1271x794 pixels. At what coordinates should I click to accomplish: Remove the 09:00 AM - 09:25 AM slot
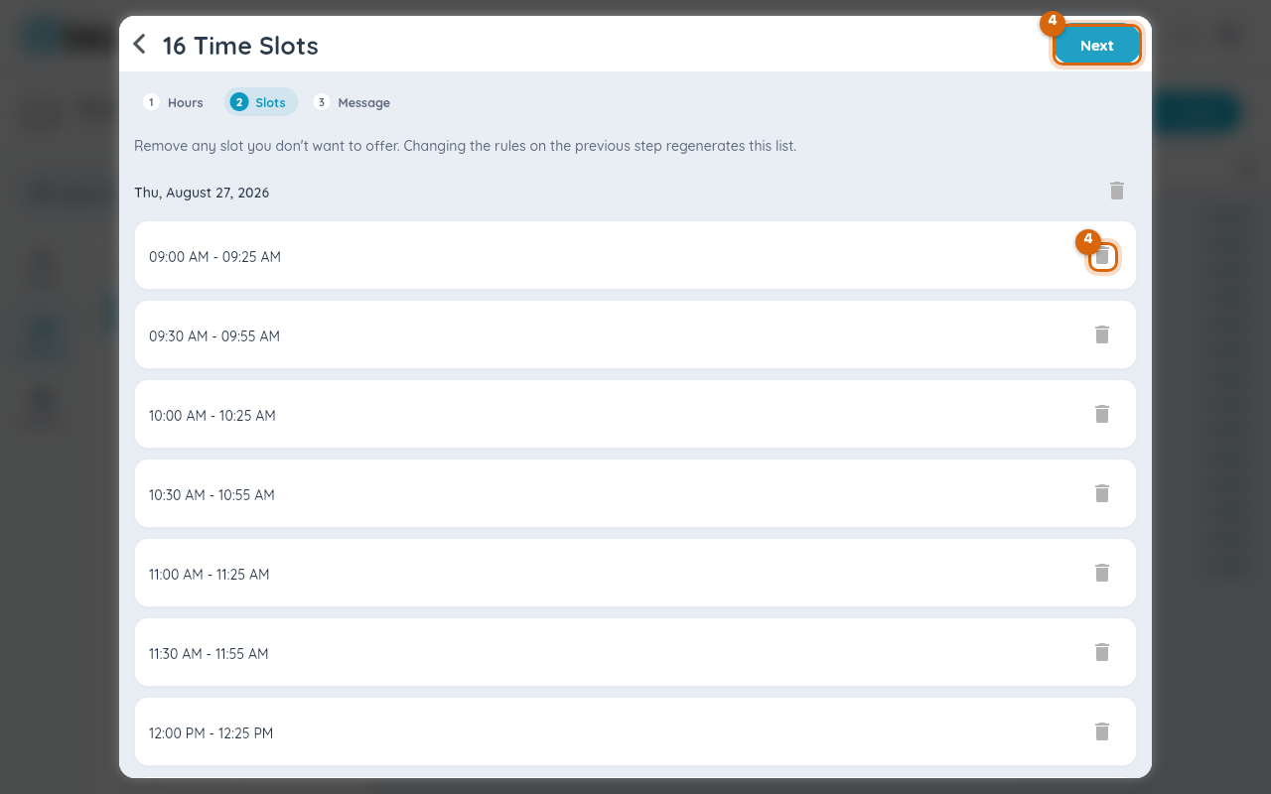(x=1102, y=256)
